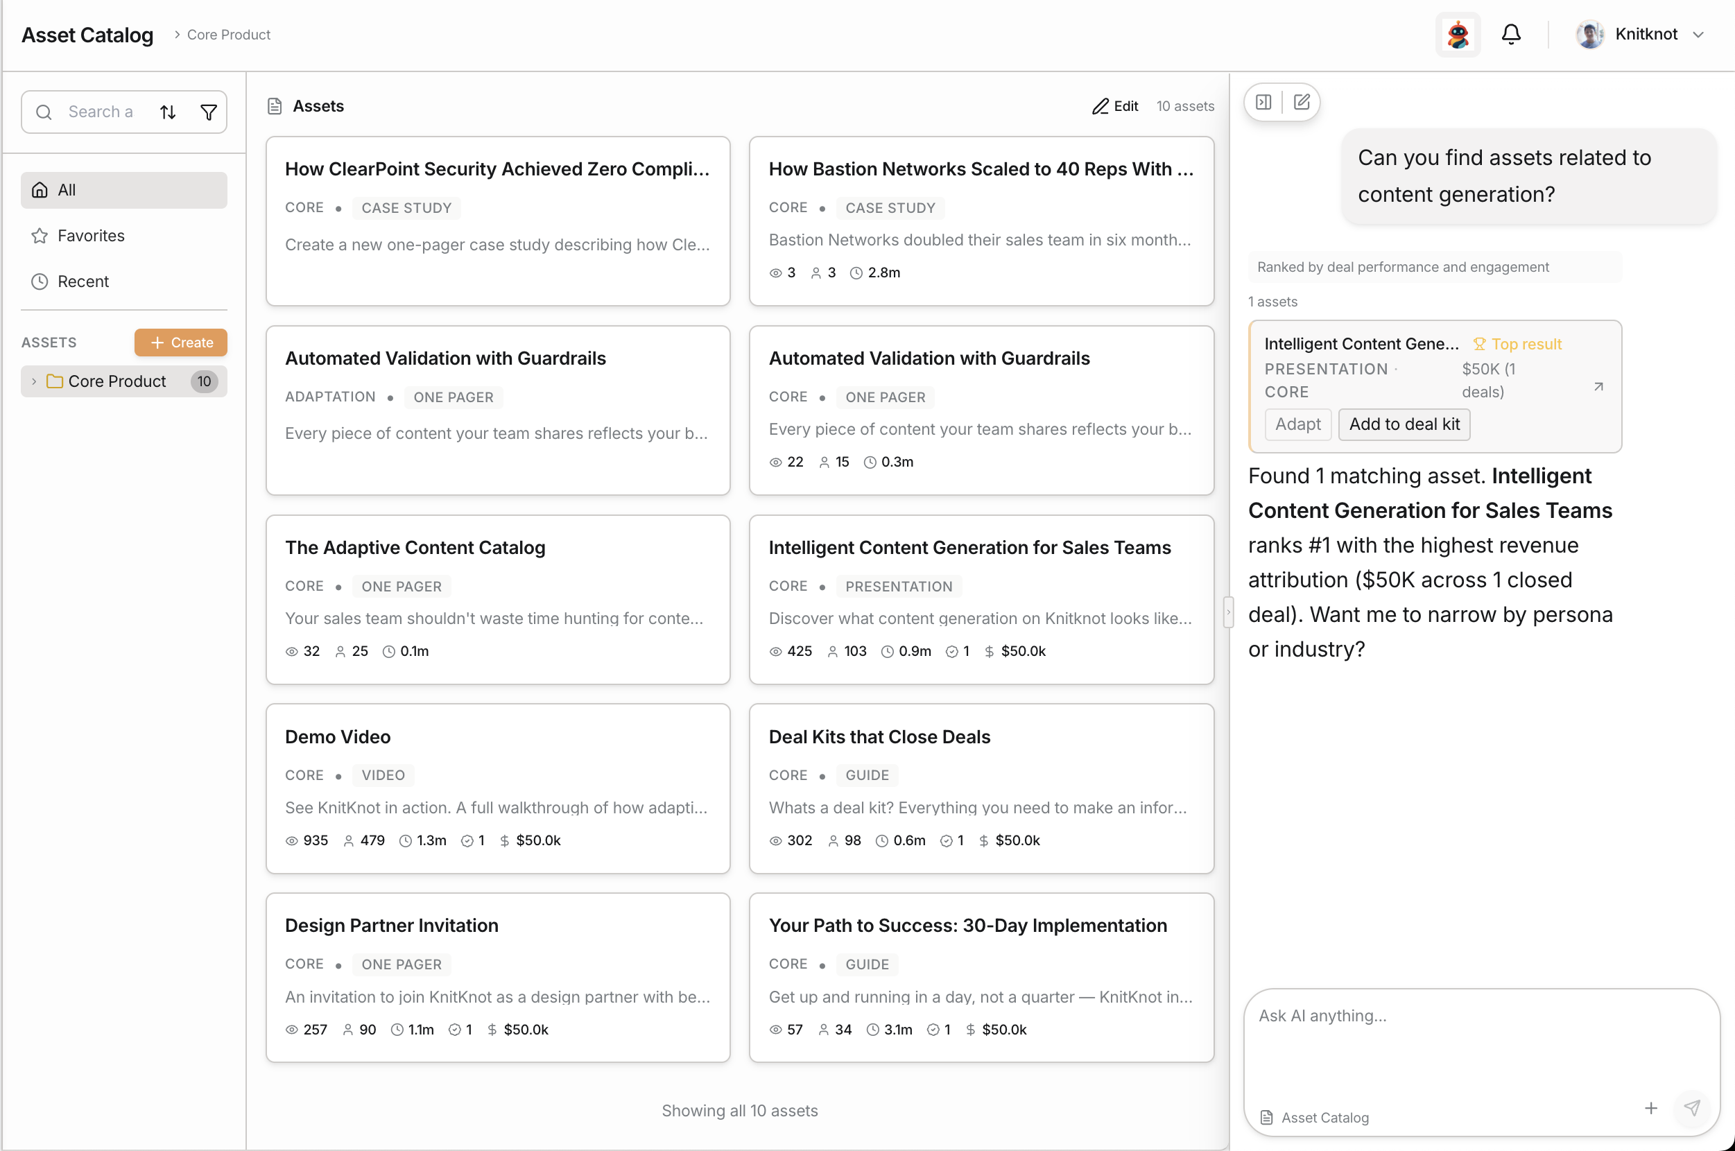Open top result via the arrow icon
The height and width of the screenshot is (1151, 1735).
click(1598, 386)
